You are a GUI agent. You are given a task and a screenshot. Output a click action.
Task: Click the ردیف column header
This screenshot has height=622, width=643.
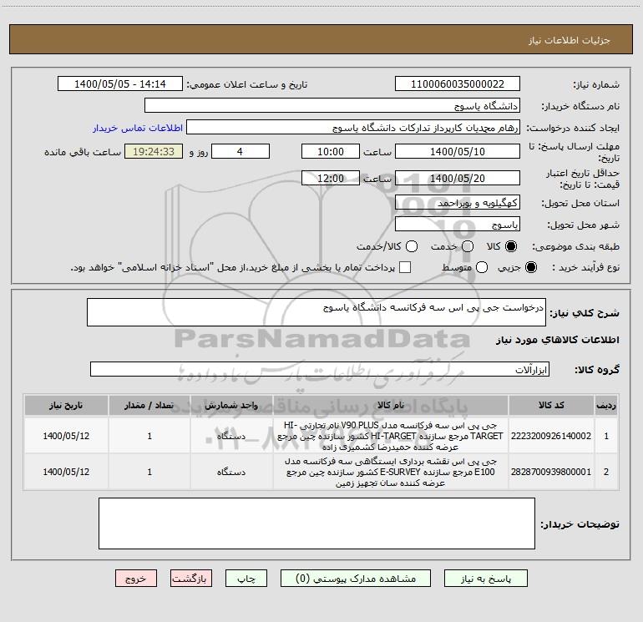tap(606, 405)
